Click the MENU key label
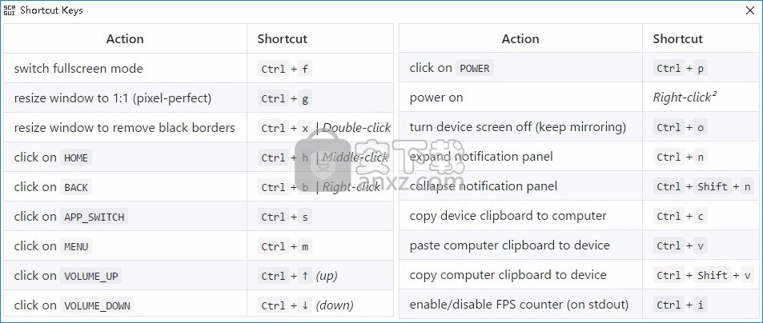 coord(76,247)
